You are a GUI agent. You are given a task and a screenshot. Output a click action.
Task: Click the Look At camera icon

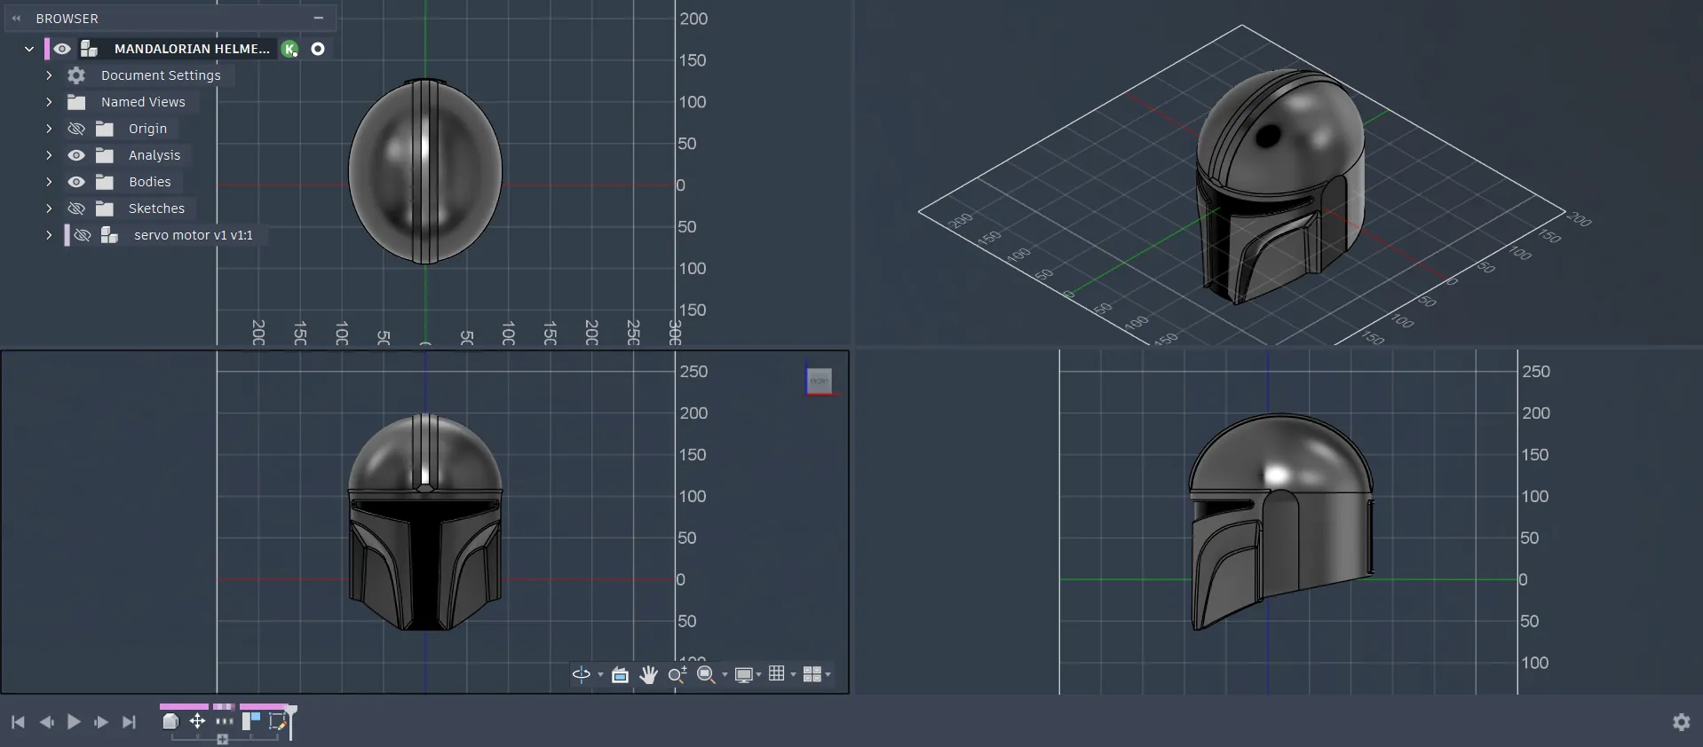click(x=620, y=675)
